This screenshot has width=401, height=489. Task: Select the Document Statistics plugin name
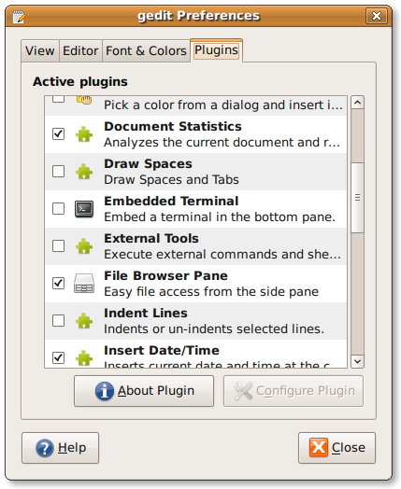[x=173, y=126]
